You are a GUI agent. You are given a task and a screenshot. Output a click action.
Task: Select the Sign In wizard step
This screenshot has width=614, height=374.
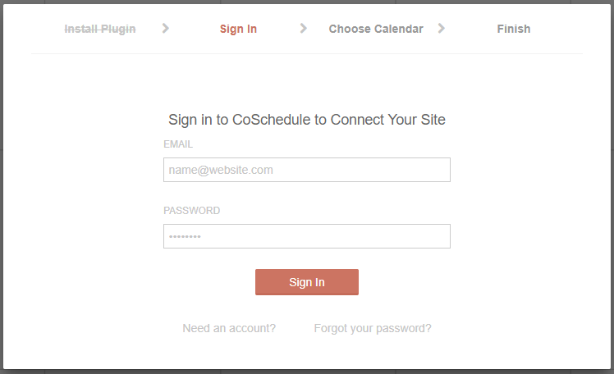tap(238, 29)
